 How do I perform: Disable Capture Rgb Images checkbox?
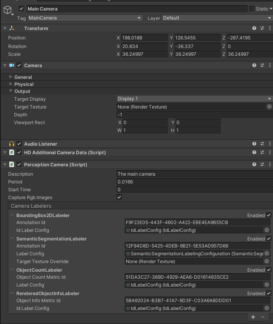(x=119, y=198)
